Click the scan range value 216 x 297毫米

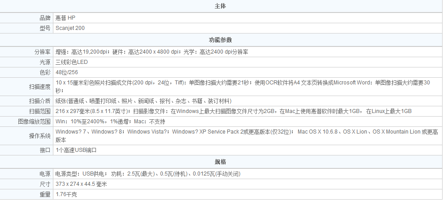coord(233,111)
